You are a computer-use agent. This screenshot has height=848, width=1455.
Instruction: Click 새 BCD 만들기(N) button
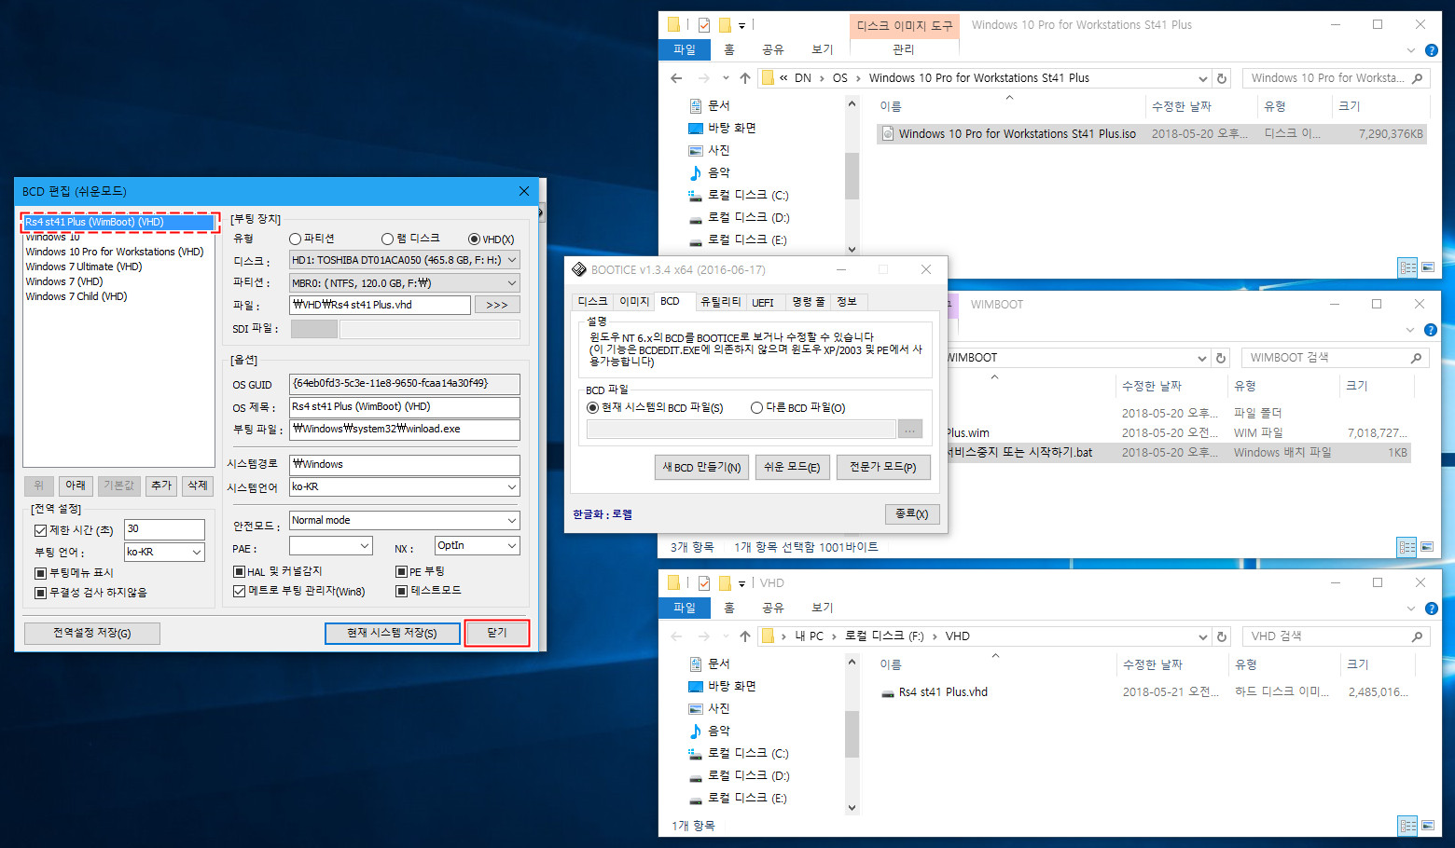(701, 467)
